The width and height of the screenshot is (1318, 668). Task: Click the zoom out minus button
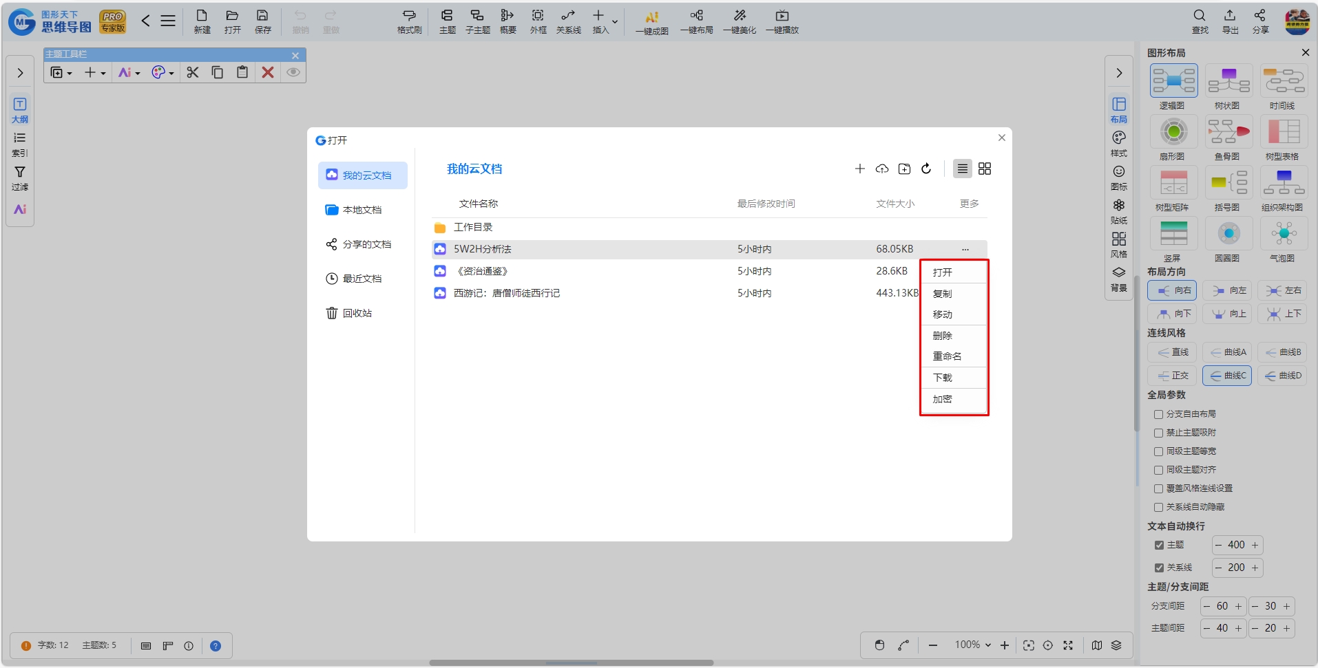[x=933, y=645]
